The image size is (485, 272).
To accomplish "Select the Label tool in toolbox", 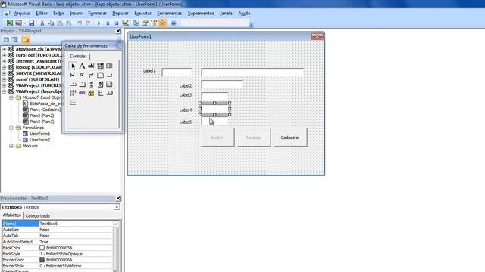I will 82,66.
